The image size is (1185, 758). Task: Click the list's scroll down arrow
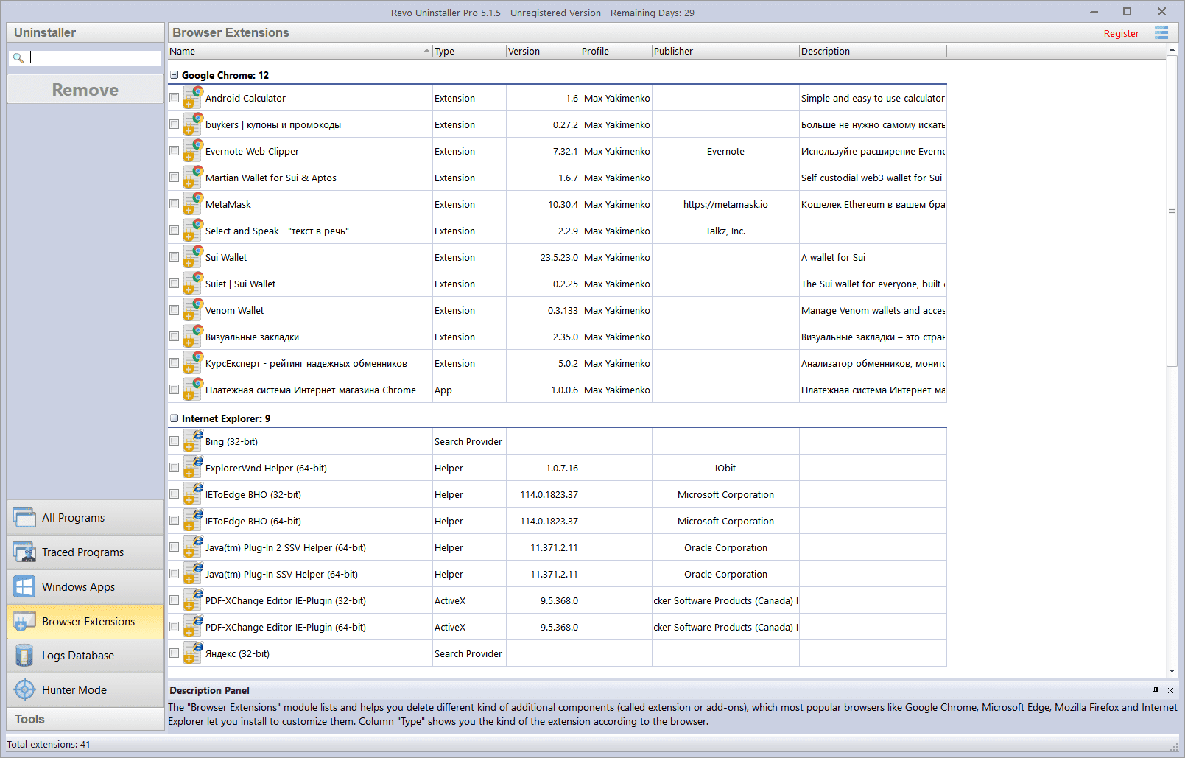coord(1172,671)
